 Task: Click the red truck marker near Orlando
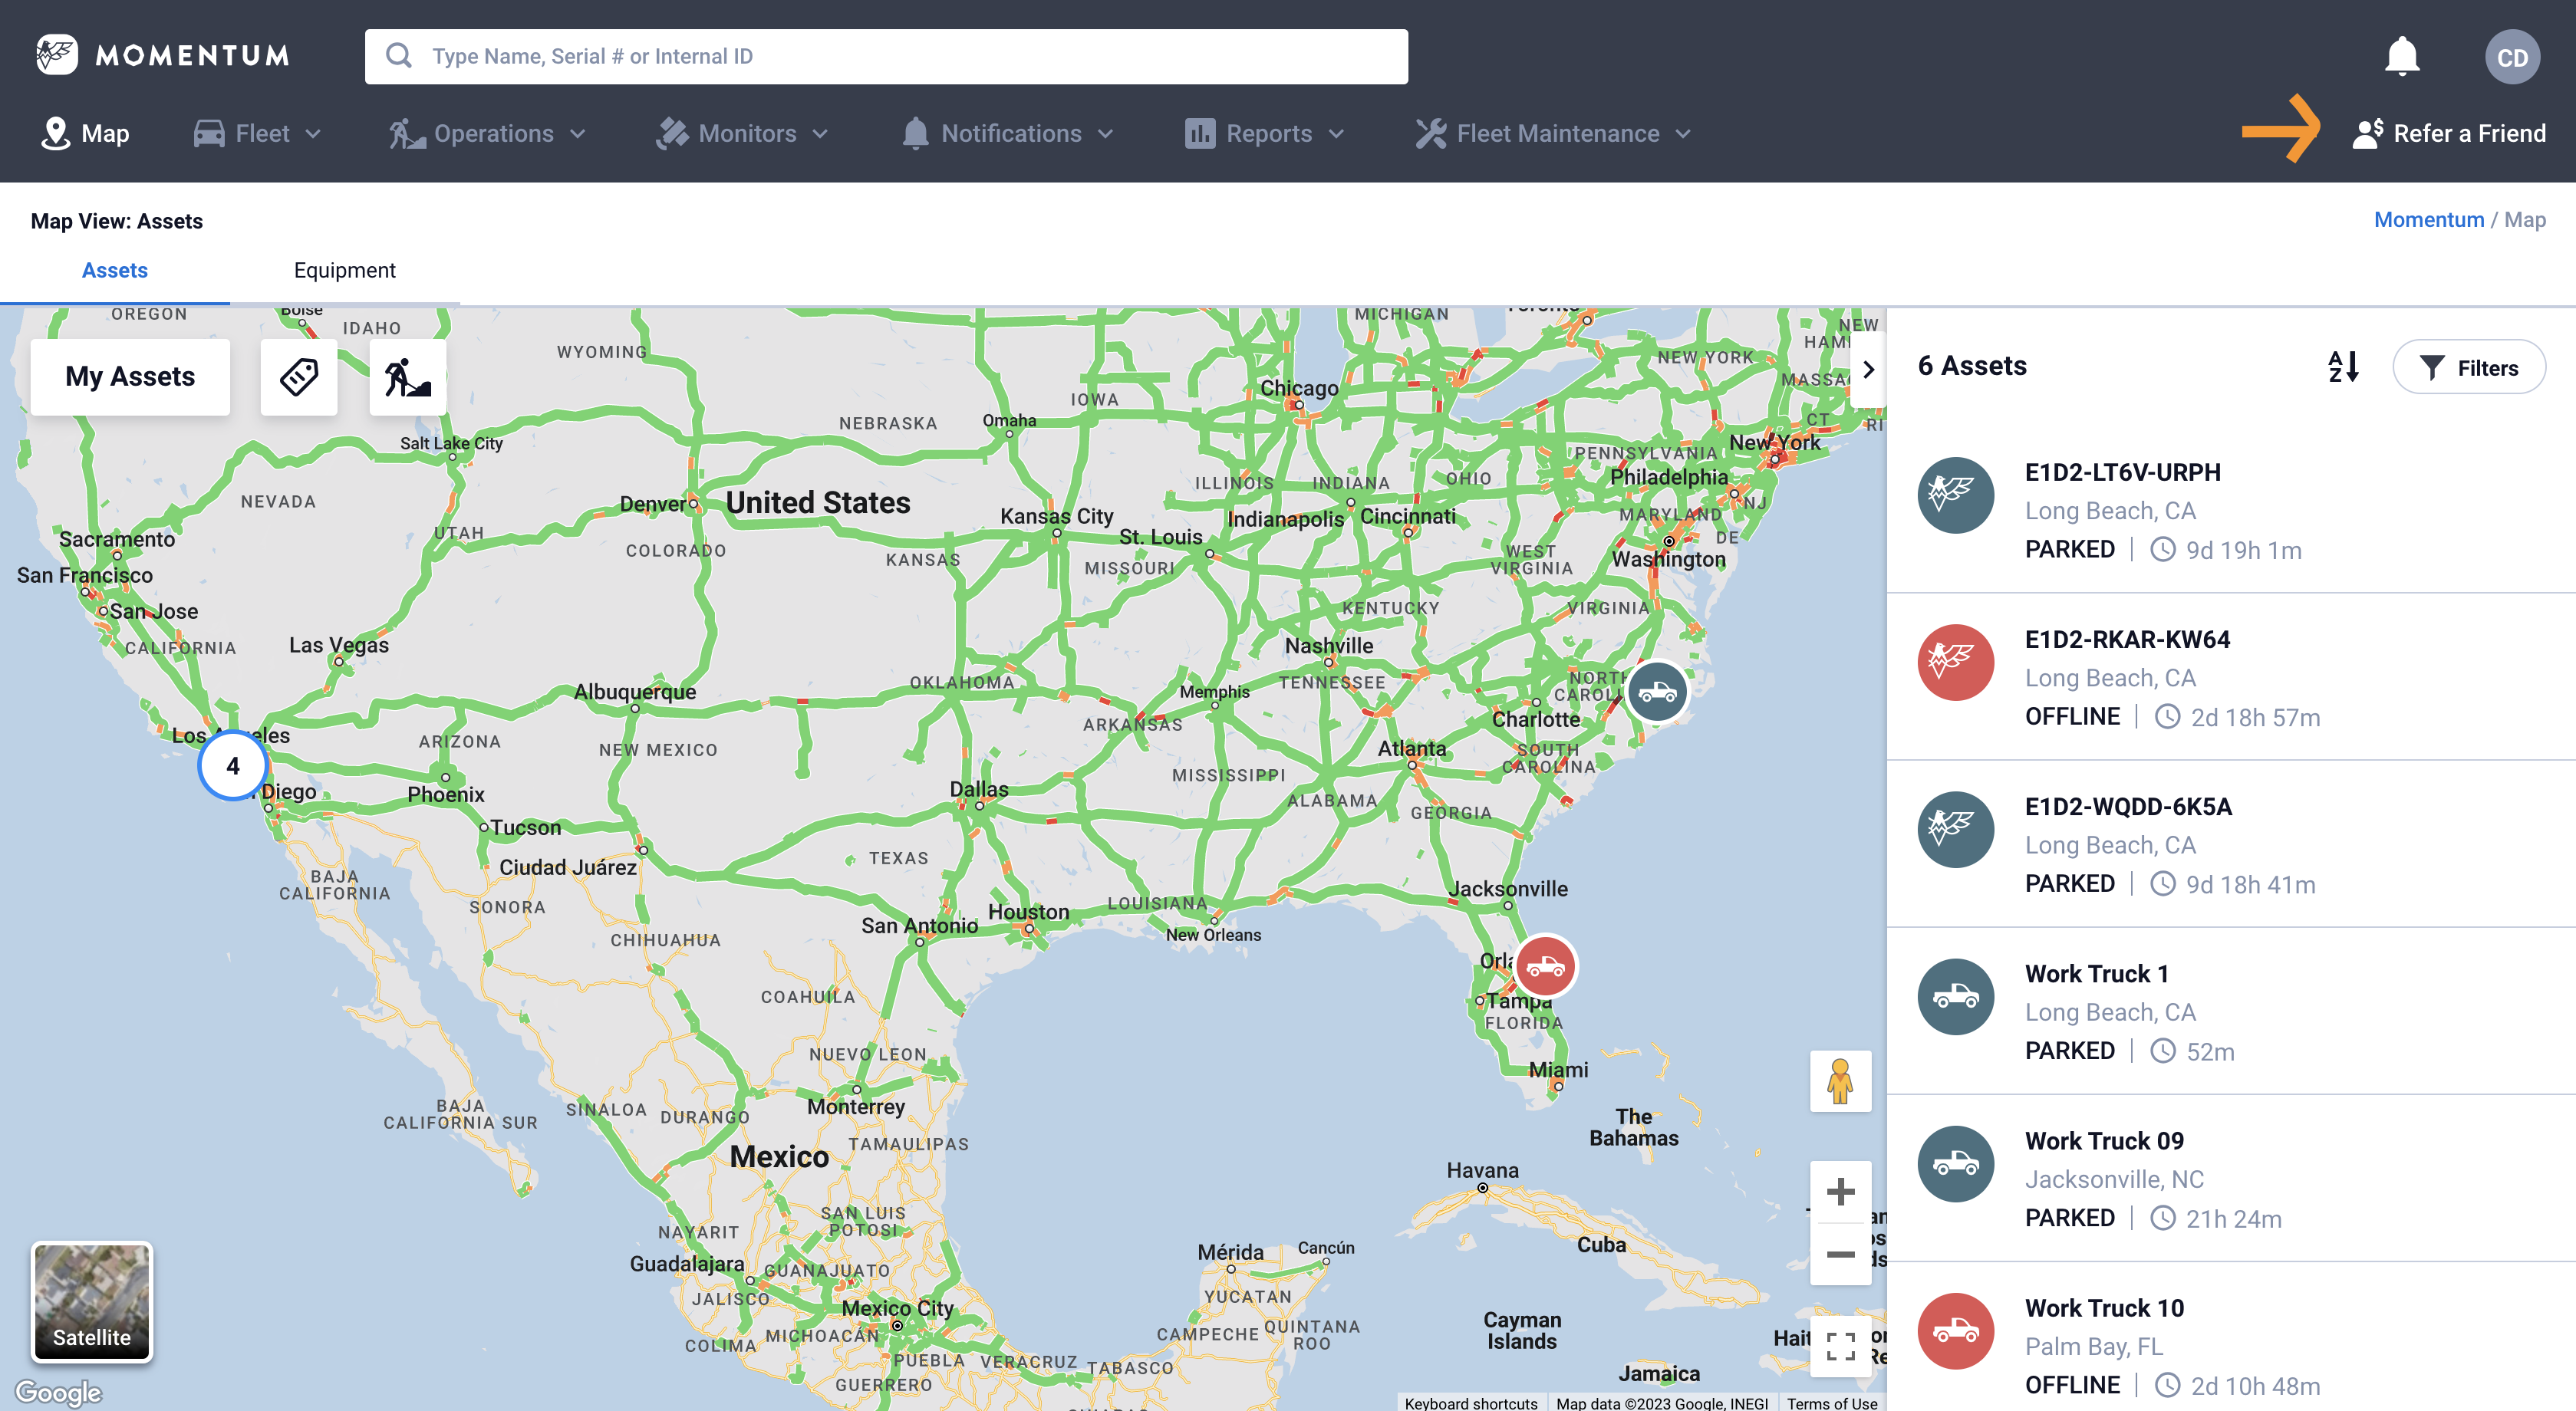1545,965
